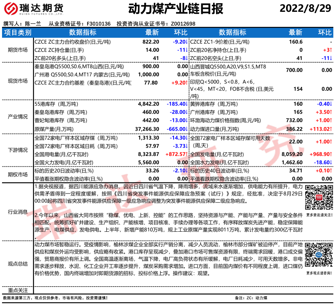Click the blue down arrow beside -185.40
The width and height of the screenshot is (335, 305).
(187, 104)
